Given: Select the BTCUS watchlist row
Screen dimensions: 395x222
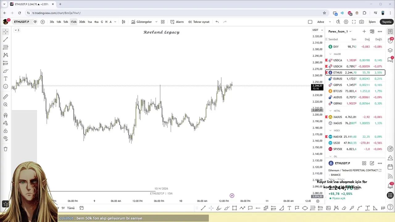Looking at the screenshot, I should 355,91.
